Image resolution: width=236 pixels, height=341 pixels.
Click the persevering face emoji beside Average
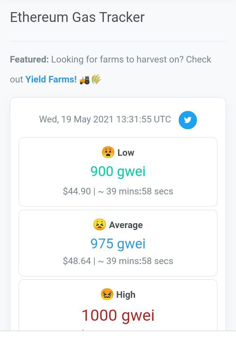[100, 224]
